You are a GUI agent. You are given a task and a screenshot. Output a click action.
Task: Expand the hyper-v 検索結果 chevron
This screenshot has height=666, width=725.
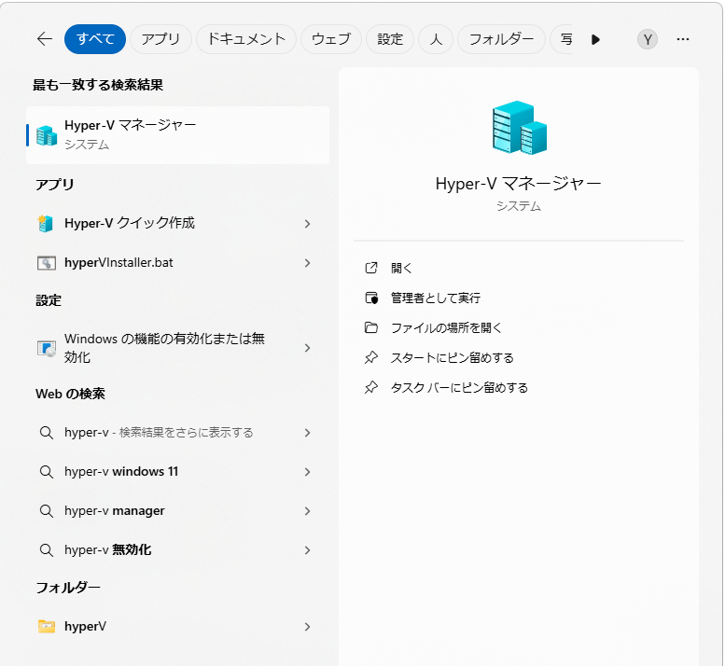coord(308,433)
